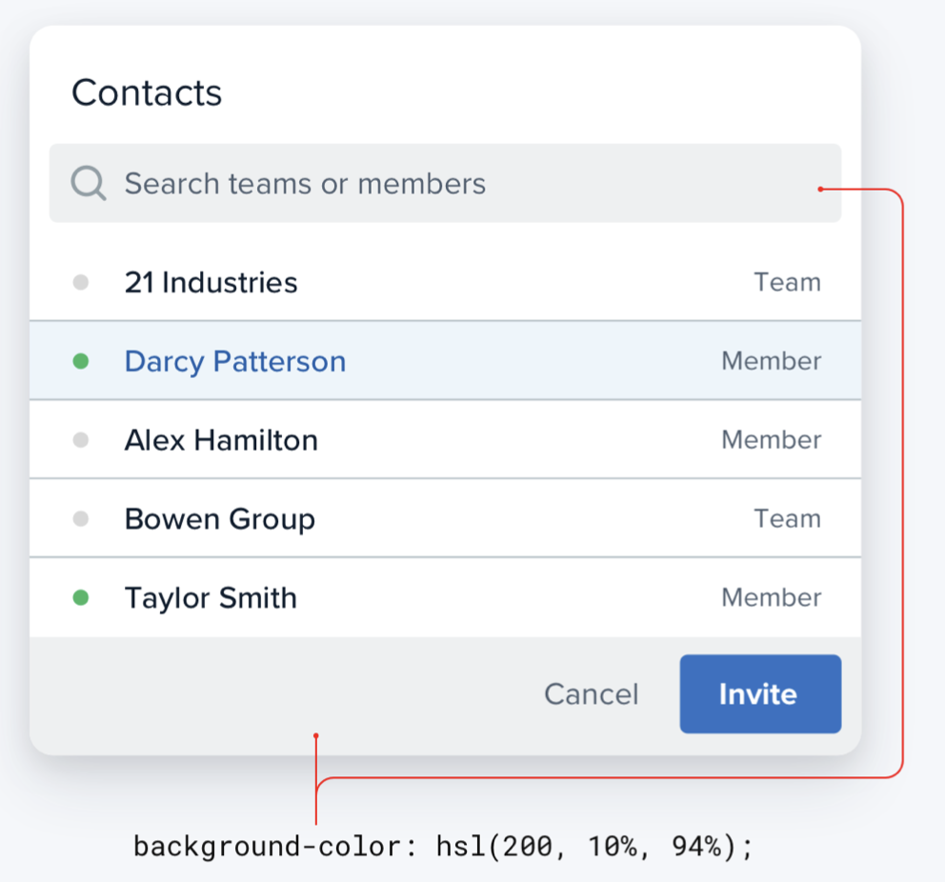Click Member label on Taylor Smith row
The width and height of the screenshot is (945, 882).
tap(772, 597)
